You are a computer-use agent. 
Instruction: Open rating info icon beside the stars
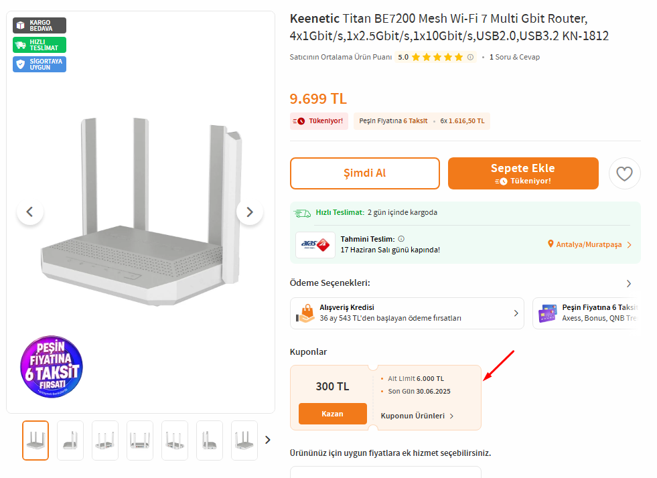pos(471,57)
